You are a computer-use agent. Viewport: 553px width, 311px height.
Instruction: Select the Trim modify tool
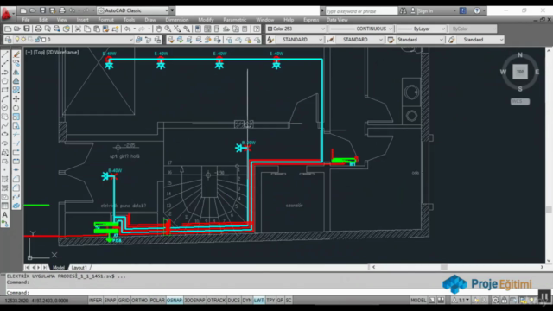(16, 135)
